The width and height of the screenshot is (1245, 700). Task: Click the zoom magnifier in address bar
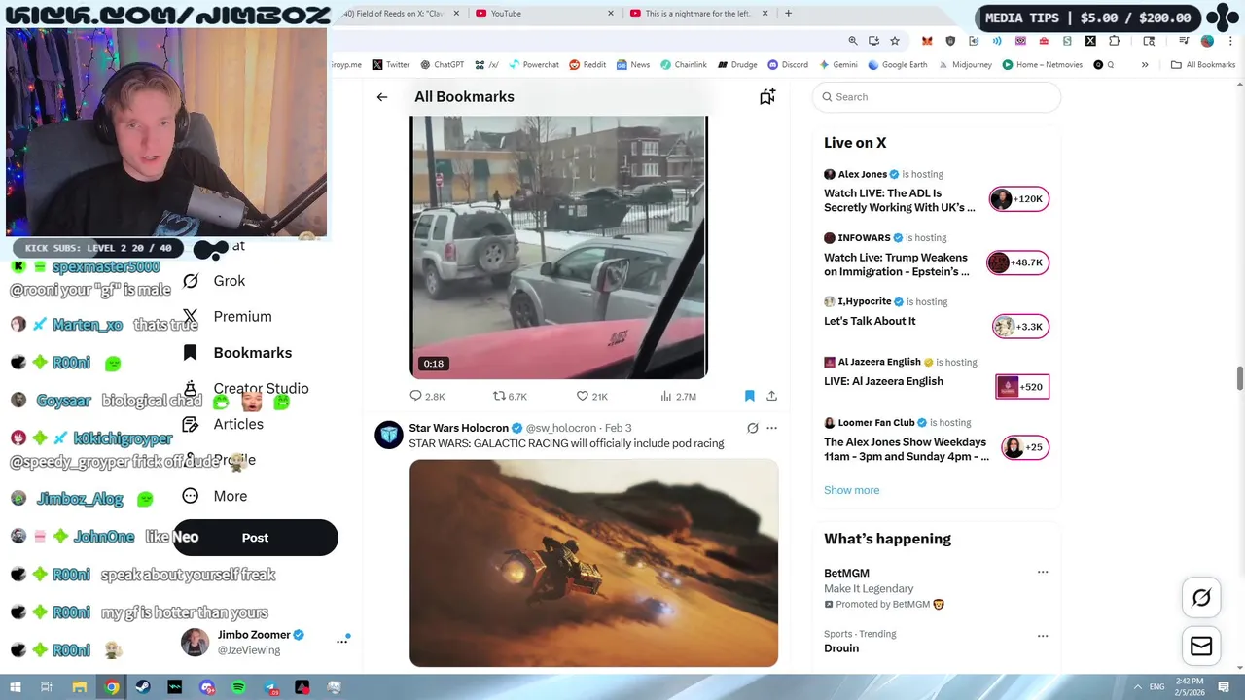(853, 41)
